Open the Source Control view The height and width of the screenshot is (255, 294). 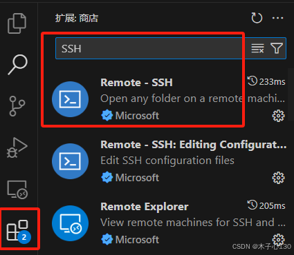pyautogui.click(x=17, y=106)
